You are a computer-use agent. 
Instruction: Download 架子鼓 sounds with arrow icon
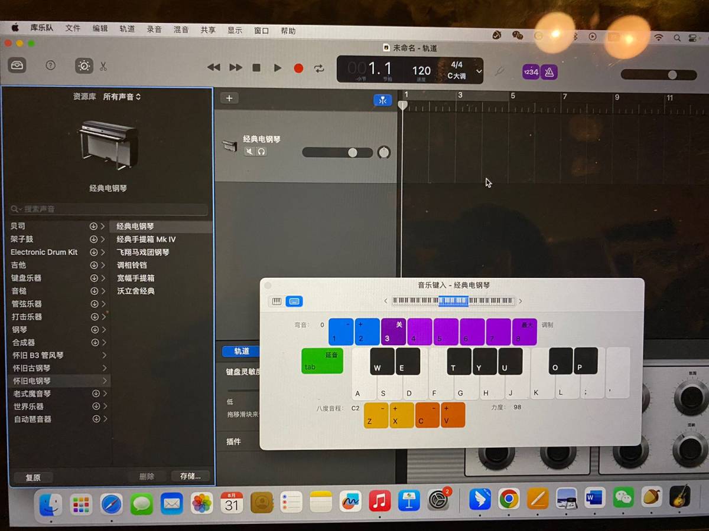point(93,240)
